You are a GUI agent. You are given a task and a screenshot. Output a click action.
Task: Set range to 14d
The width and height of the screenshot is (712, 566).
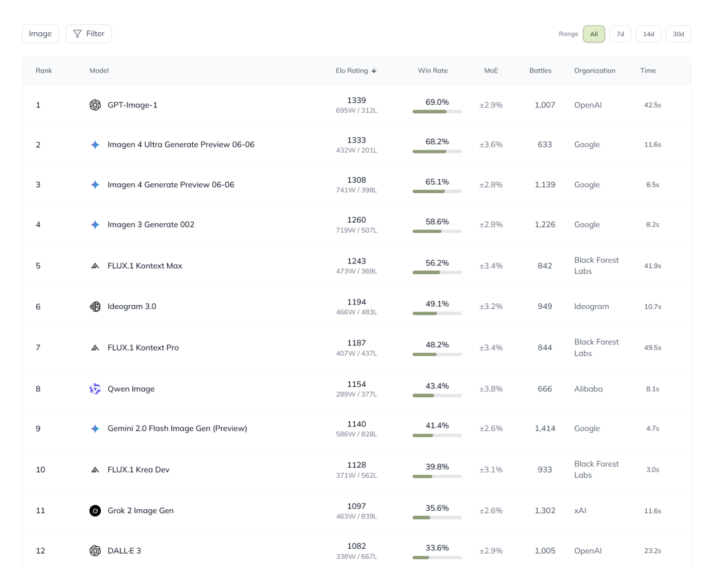tap(649, 34)
